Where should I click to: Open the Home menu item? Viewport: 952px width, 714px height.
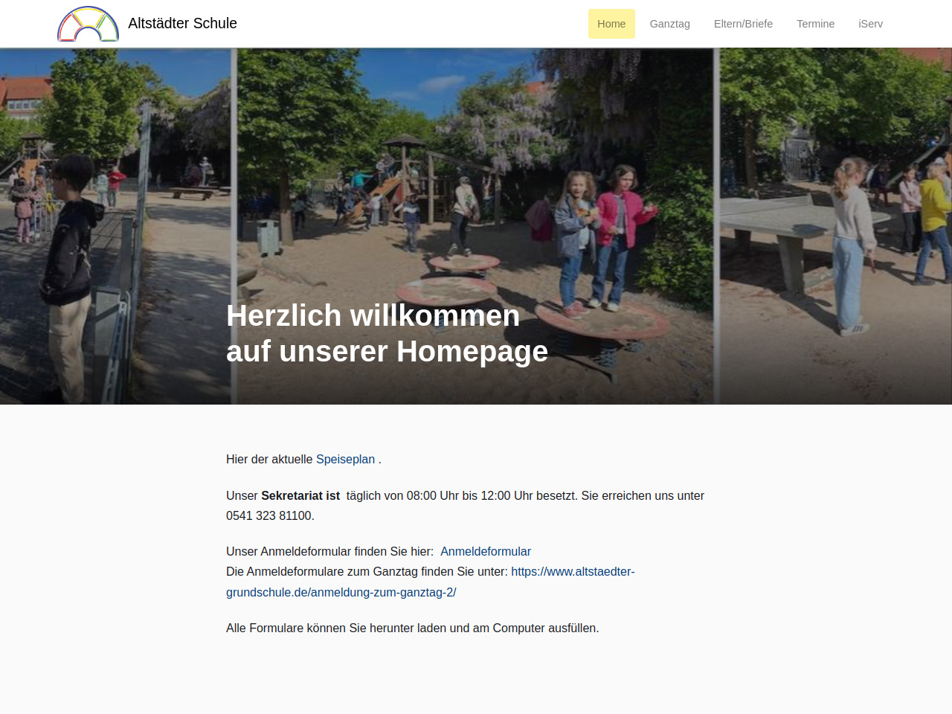[611, 24]
